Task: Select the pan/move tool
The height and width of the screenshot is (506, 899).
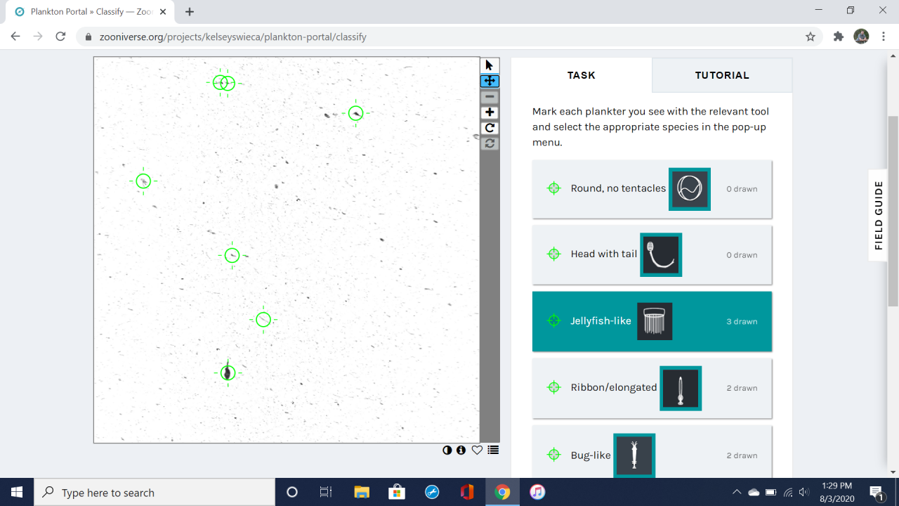Action: 490,81
